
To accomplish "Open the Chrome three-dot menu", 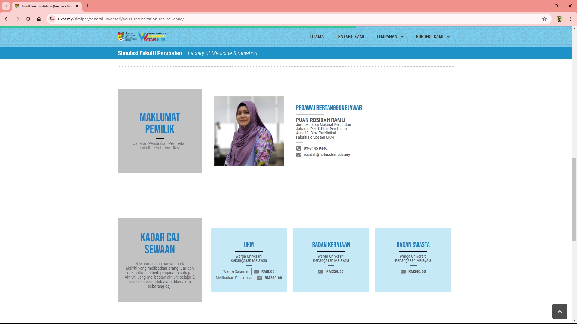I will click(x=570, y=19).
